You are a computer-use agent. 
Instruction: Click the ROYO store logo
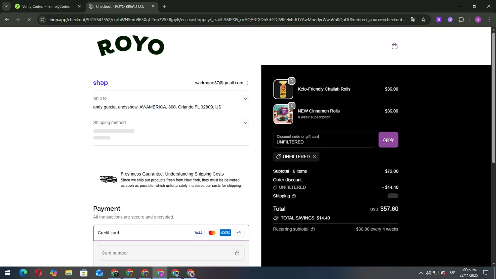(131, 46)
